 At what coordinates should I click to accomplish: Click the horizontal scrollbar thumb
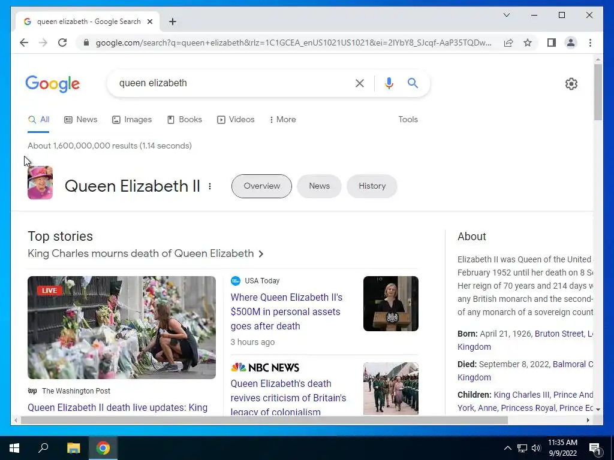point(264,420)
